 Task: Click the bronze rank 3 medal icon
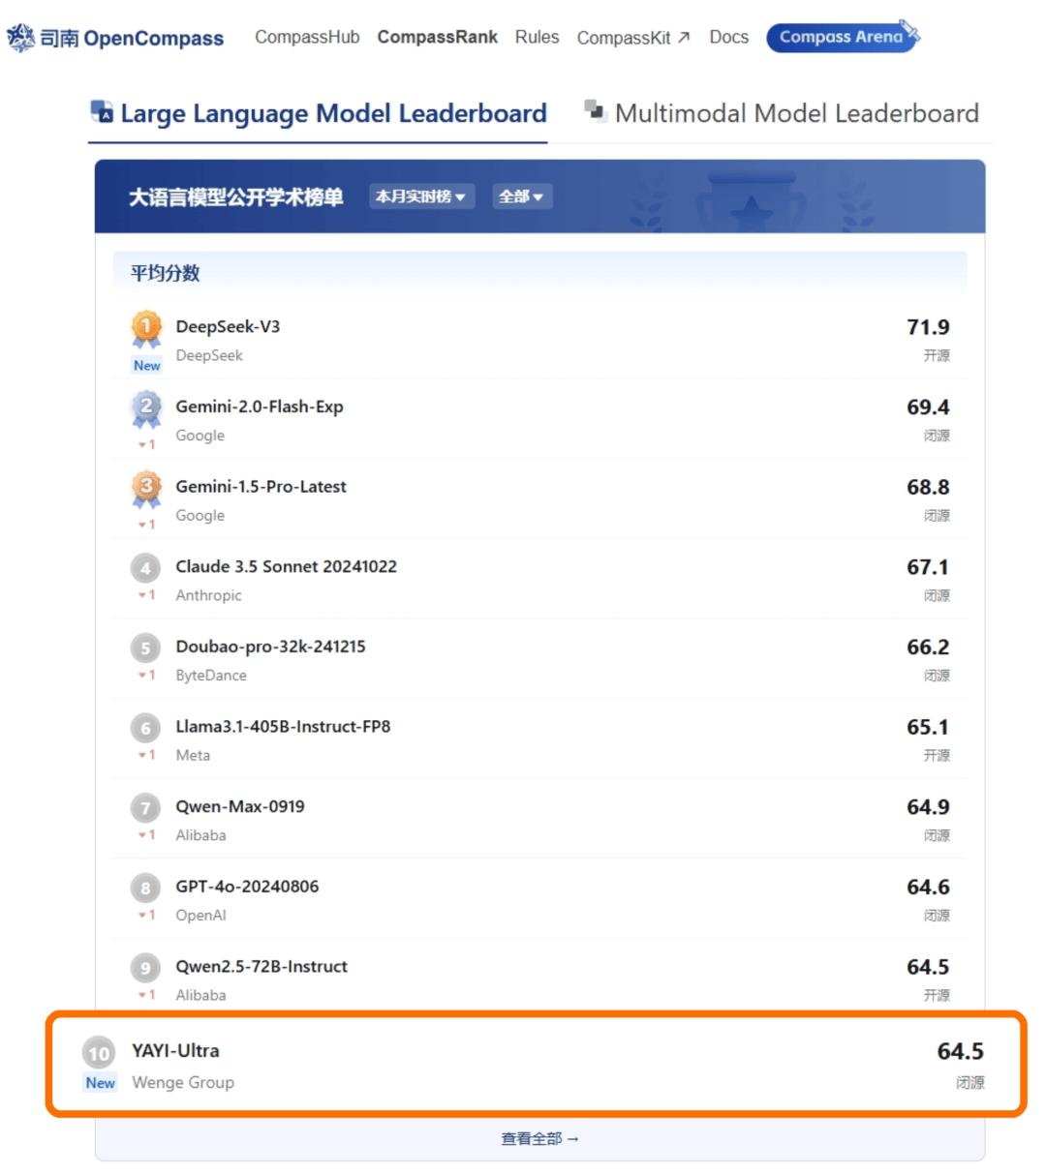[x=146, y=489]
